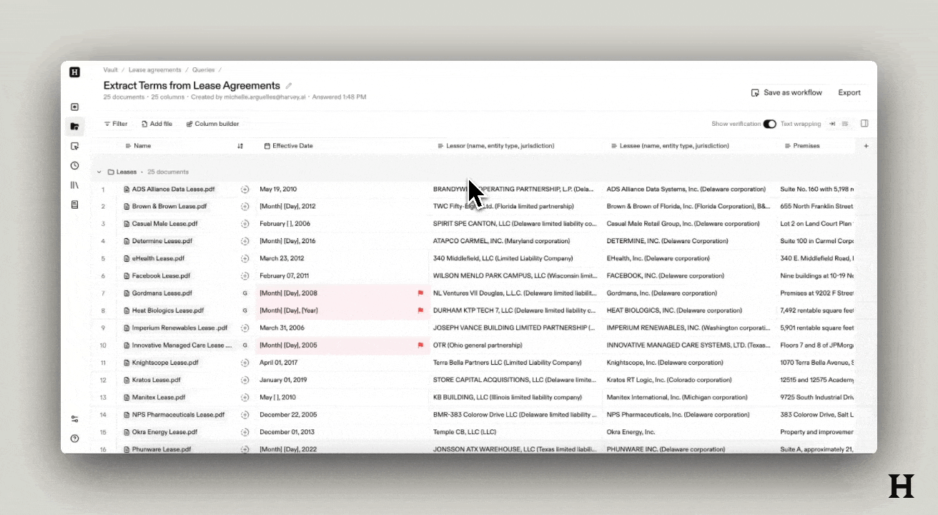The height and width of the screenshot is (515, 938).
Task: Click the status circle for ADS Alliance Data Lease
Action: 245,190
